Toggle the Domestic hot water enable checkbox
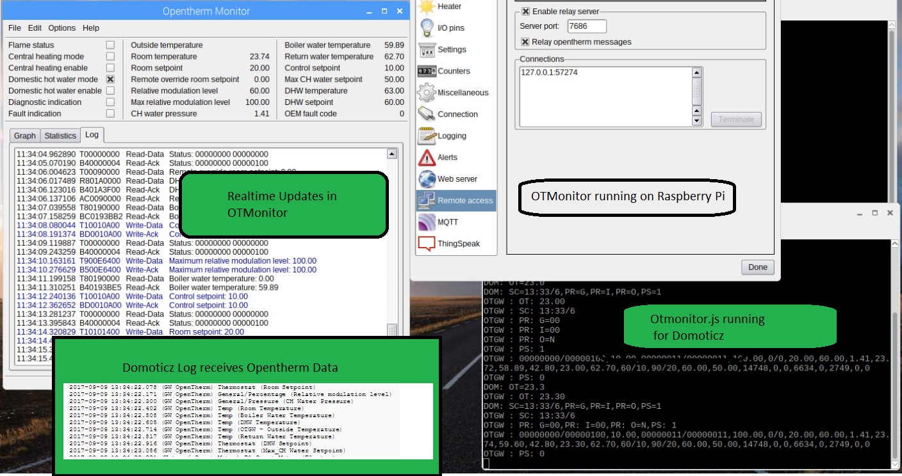 (110, 91)
